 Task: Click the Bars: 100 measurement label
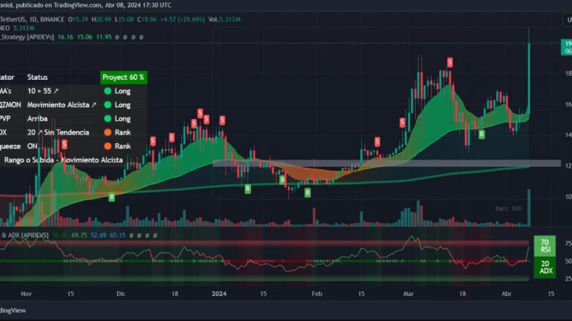tap(508, 208)
